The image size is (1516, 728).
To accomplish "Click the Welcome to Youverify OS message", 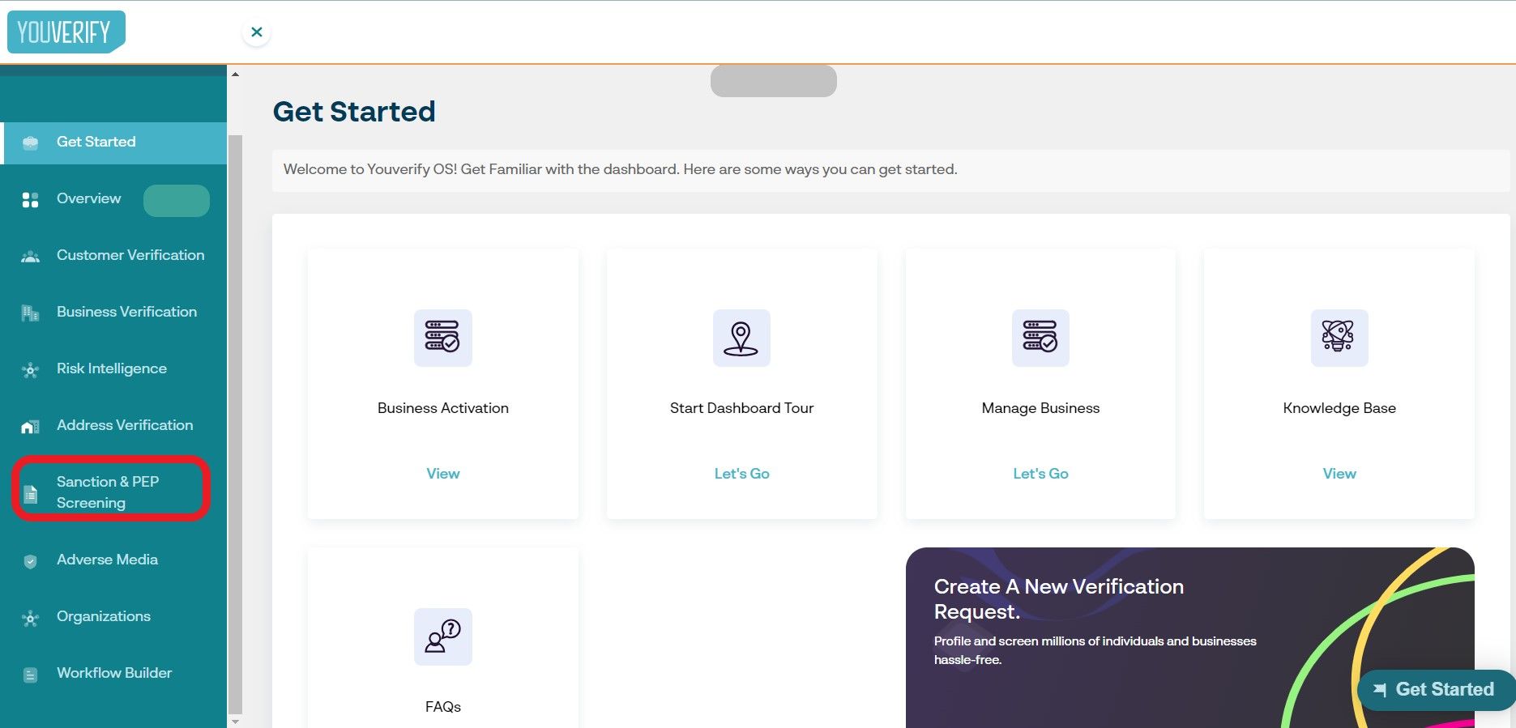I will coord(620,169).
